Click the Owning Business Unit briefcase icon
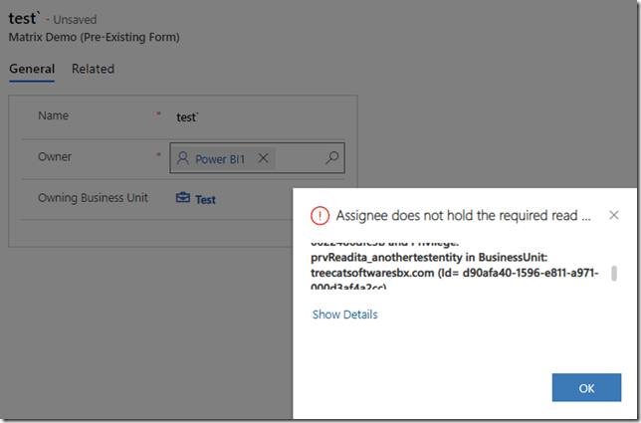 [183, 198]
